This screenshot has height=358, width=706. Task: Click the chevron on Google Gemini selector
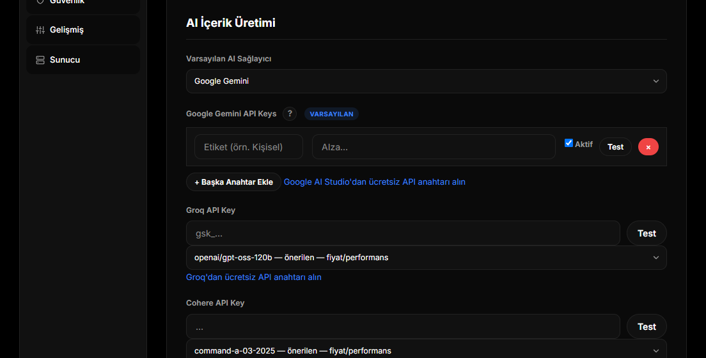(655, 81)
